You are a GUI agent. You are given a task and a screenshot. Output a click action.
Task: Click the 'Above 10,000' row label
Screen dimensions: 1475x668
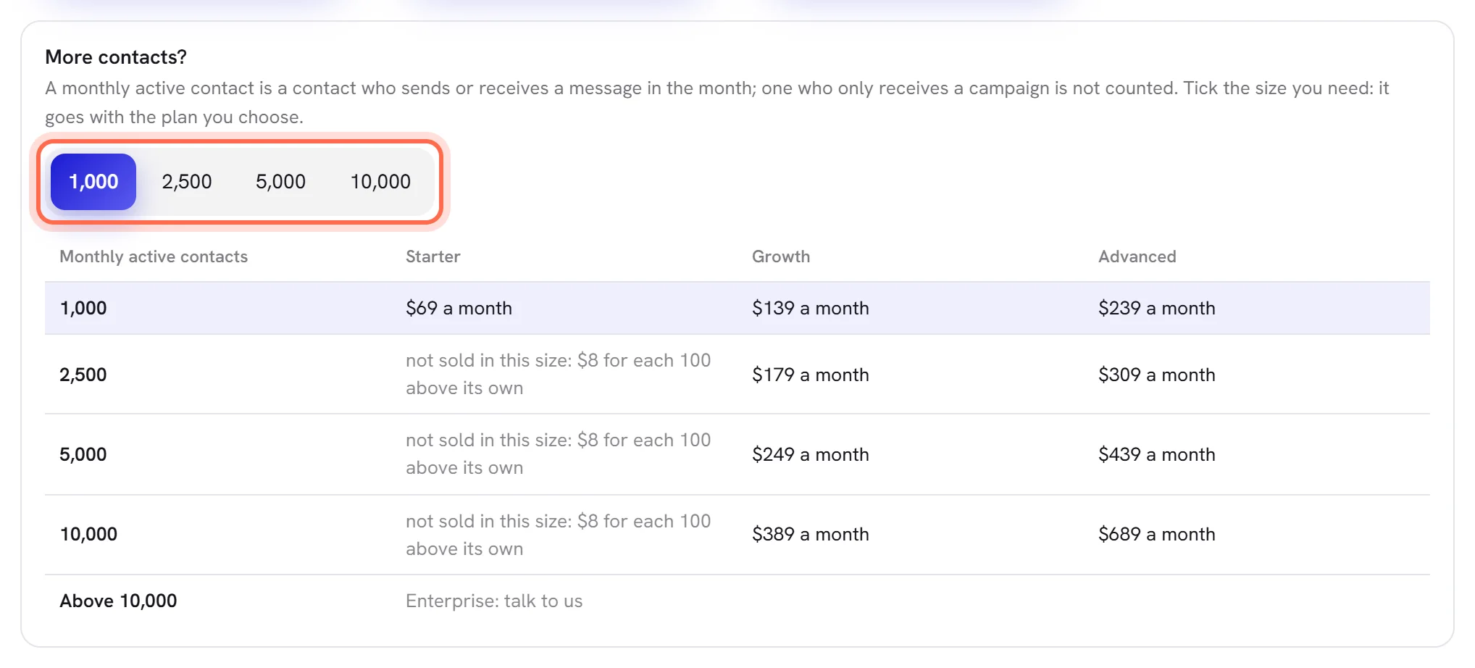click(118, 601)
